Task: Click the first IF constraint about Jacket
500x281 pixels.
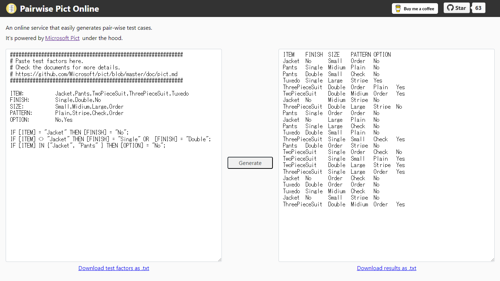Action: point(69,133)
